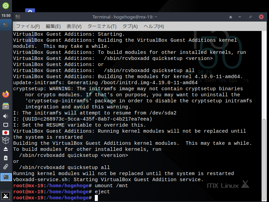The image size is (269, 202).
Task: Open the ターミナル(T) menu
Action: click(102, 26)
